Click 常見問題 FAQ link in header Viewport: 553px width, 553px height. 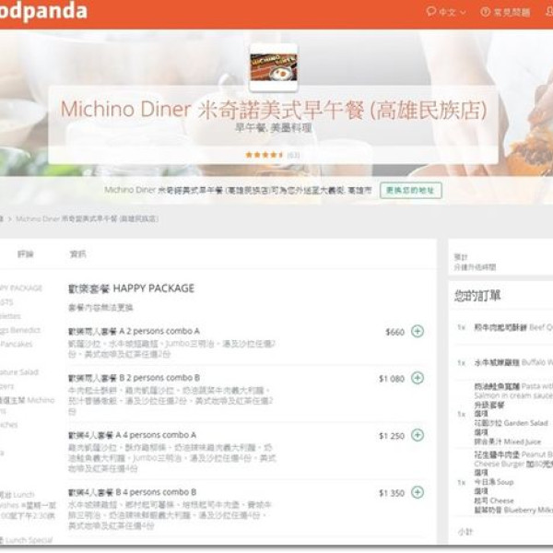point(512,12)
